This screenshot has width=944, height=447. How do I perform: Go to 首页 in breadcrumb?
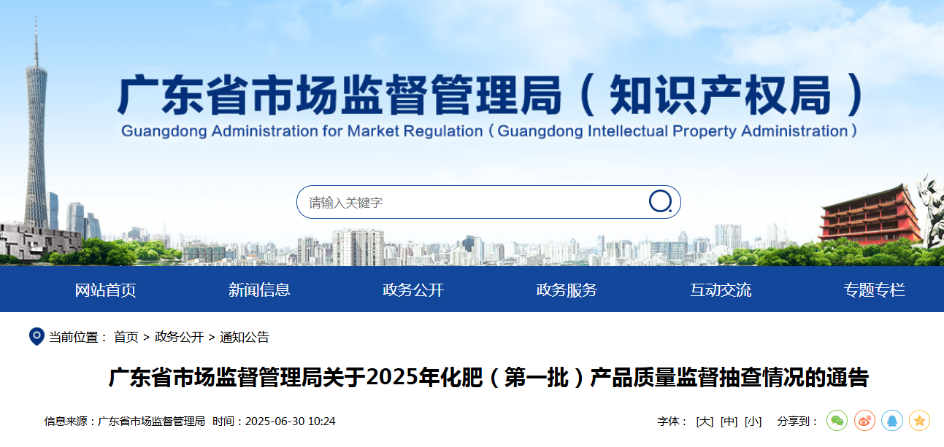(126, 337)
